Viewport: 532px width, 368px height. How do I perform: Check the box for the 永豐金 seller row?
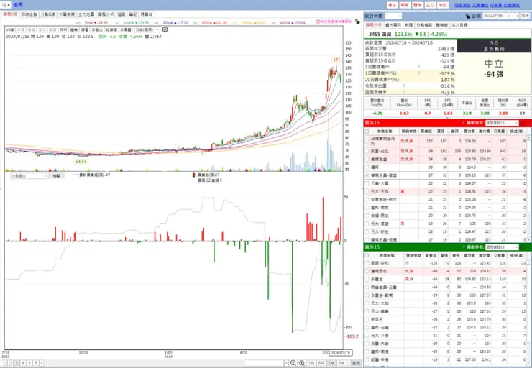click(x=367, y=279)
